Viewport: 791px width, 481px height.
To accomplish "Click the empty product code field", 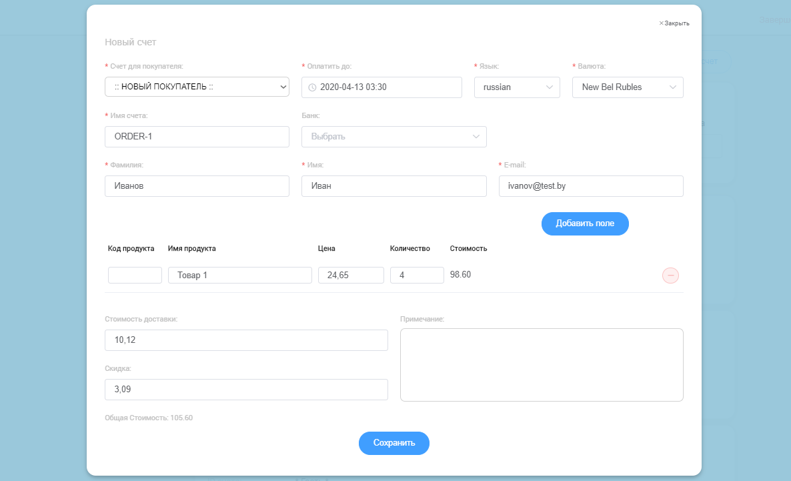I will pos(135,275).
